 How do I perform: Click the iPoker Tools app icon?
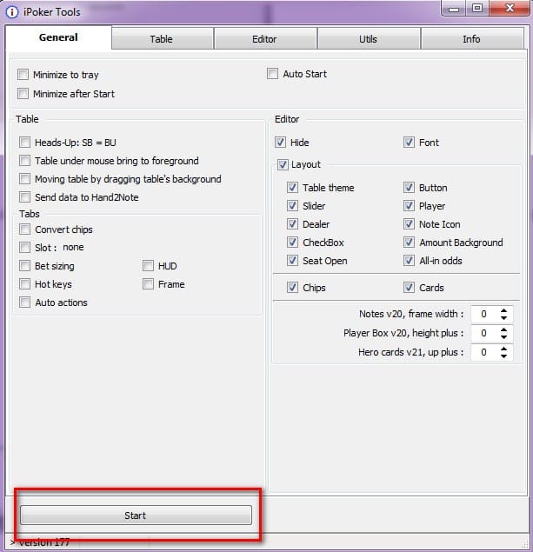11,12
